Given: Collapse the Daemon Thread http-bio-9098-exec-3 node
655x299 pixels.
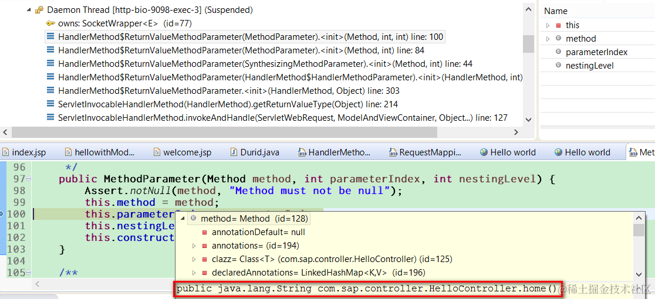Looking at the screenshot, I should (x=28, y=9).
